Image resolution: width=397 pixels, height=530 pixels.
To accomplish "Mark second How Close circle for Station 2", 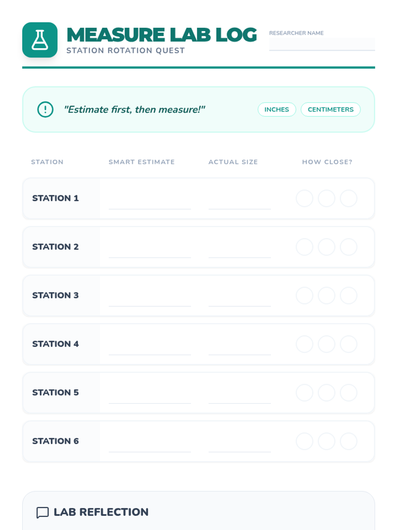I will (x=327, y=247).
